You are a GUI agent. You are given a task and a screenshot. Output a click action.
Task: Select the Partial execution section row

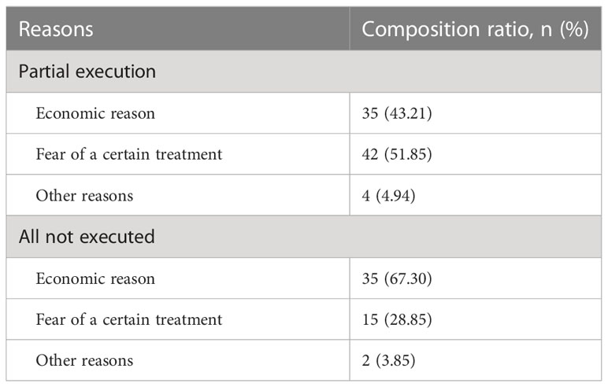click(304, 72)
